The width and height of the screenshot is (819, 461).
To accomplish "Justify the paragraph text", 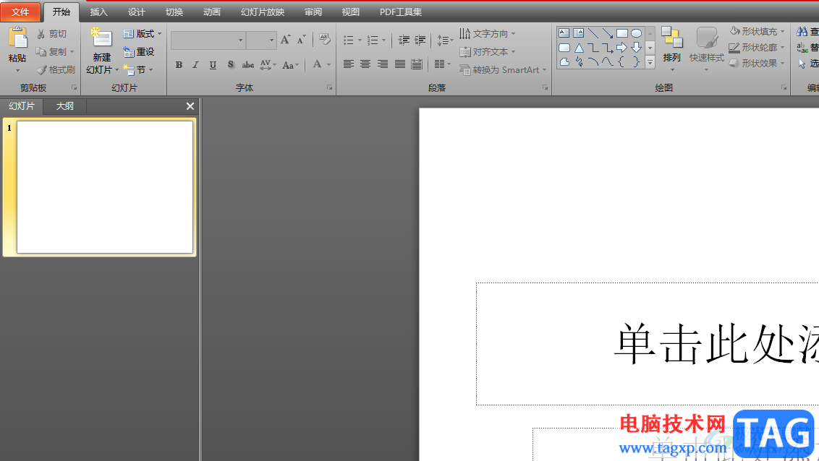I will [400, 64].
